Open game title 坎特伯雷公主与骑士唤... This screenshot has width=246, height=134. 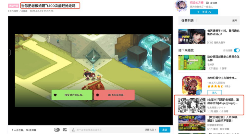coord(222,78)
